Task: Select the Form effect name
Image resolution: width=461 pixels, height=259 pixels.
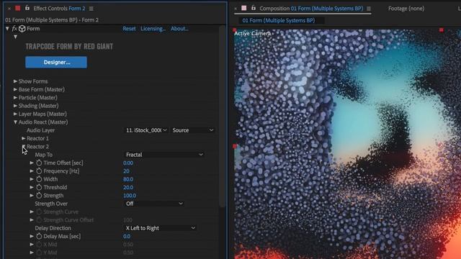Action: (33, 29)
